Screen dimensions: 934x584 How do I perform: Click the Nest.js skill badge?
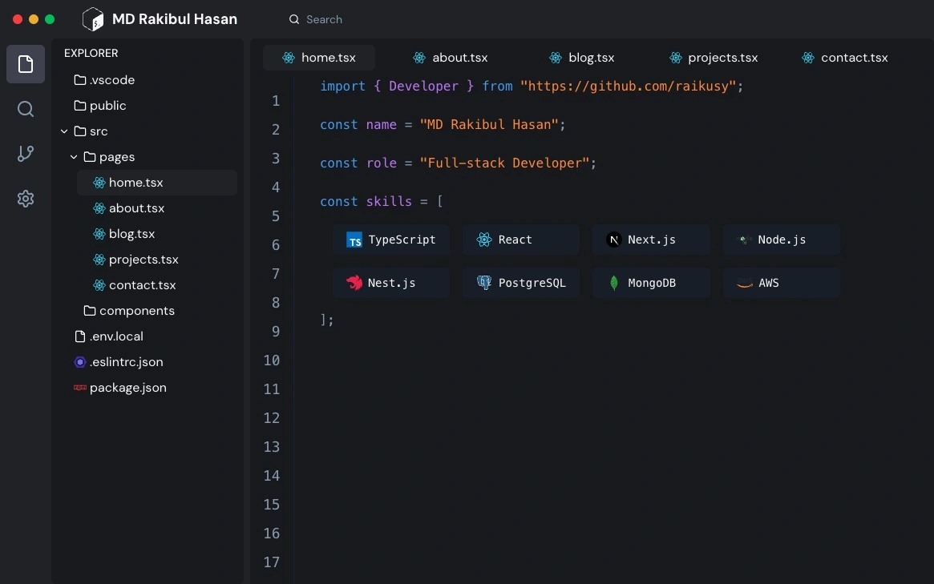tap(391, 283)
